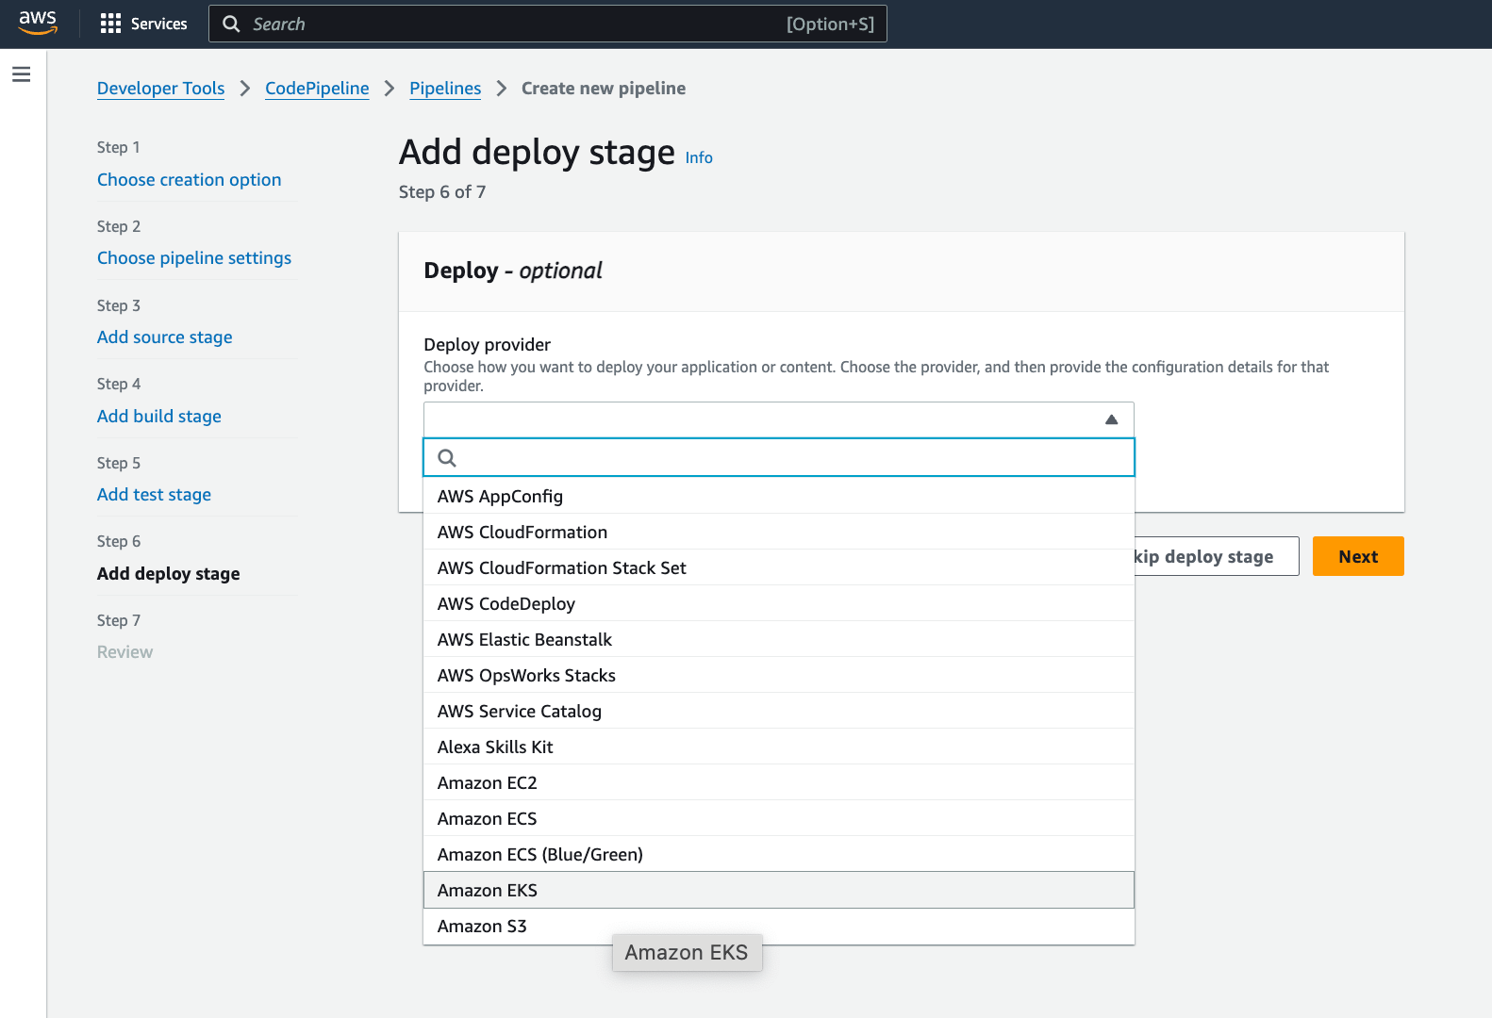Click the Services label in top bar
The height and width of the screenshot is (1018, 1492).
coord(158,24)
